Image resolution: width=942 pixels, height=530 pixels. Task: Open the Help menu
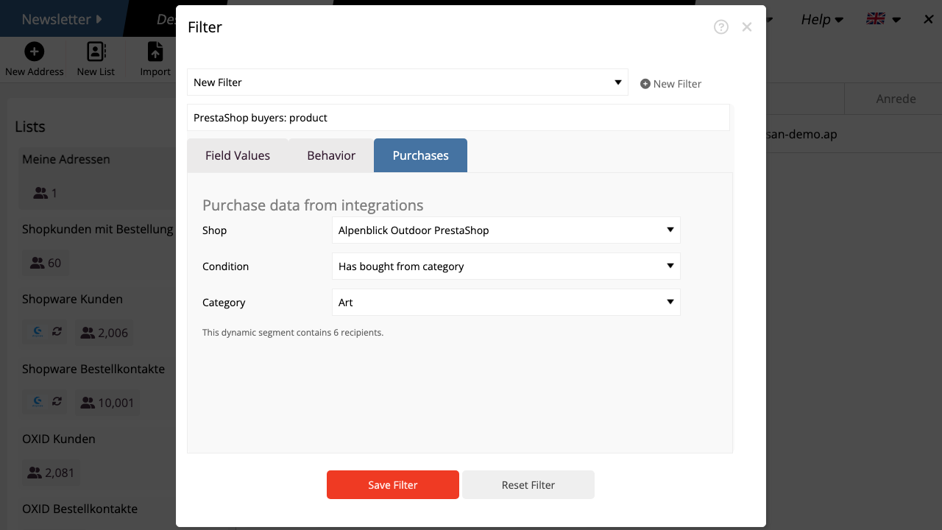click(822, 19)
